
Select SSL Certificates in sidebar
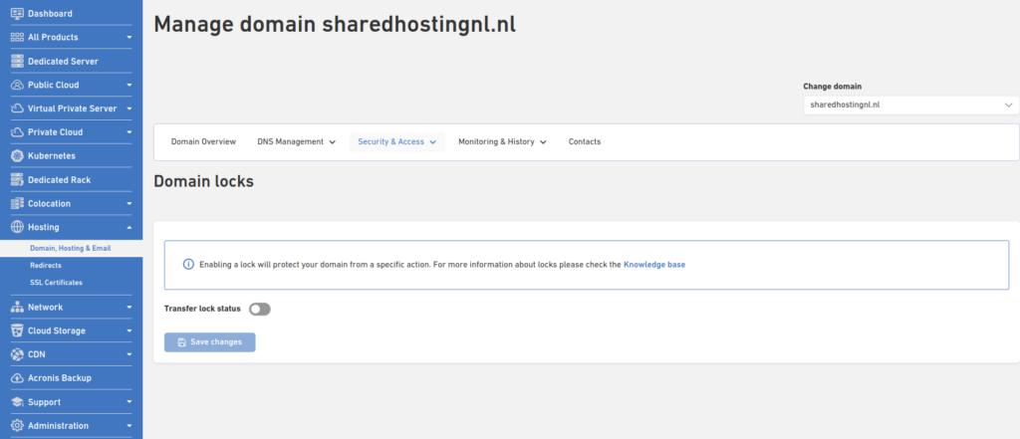[x=56, y=283]
